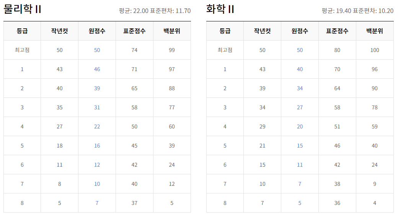This screenshot has width=398, height=216.
Task: Click 백분위 header in 물리학 II table
Action: 172,31
